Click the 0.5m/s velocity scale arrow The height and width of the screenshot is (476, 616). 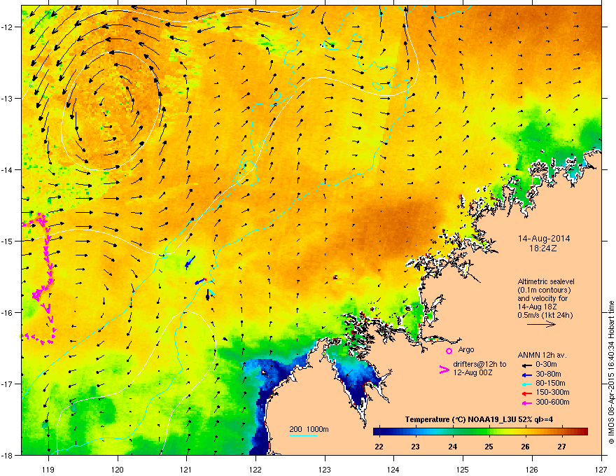click(541, 324)
